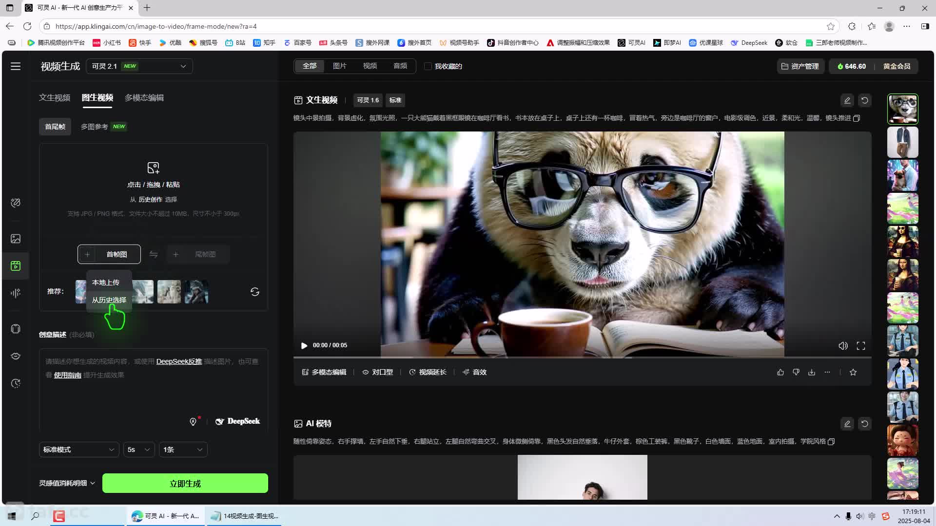Open the hamburger menu in the sidebar
This screenshot has height=526, width=936.
[16, 66]
